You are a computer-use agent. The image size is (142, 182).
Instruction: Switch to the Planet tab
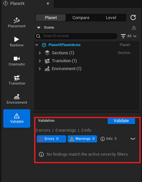[51, 18]
